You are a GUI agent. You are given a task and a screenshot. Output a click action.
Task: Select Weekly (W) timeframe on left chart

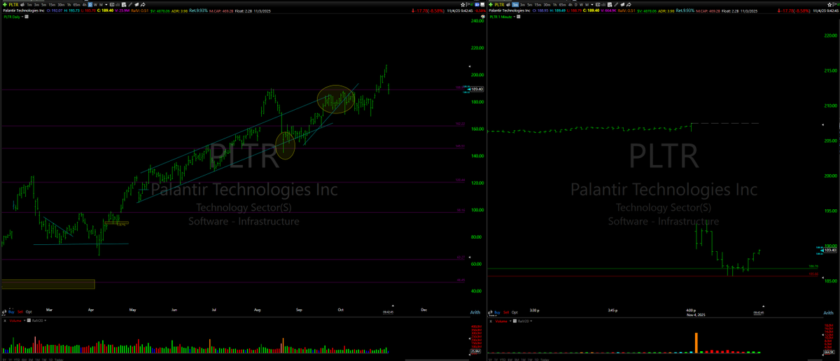click(95, 4)
